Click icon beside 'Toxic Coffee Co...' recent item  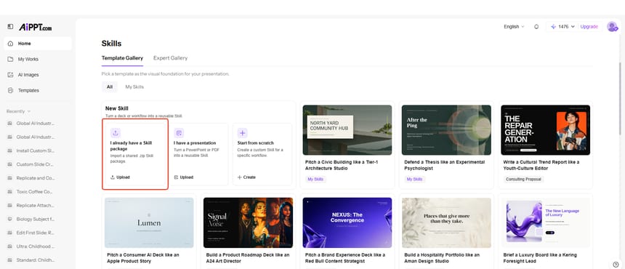point(9,192)
